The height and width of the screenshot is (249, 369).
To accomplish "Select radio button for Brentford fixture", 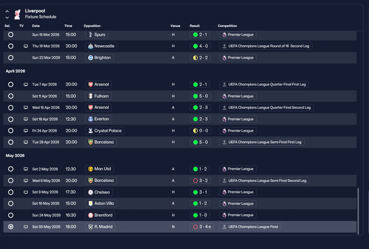I will click(11, 215).
